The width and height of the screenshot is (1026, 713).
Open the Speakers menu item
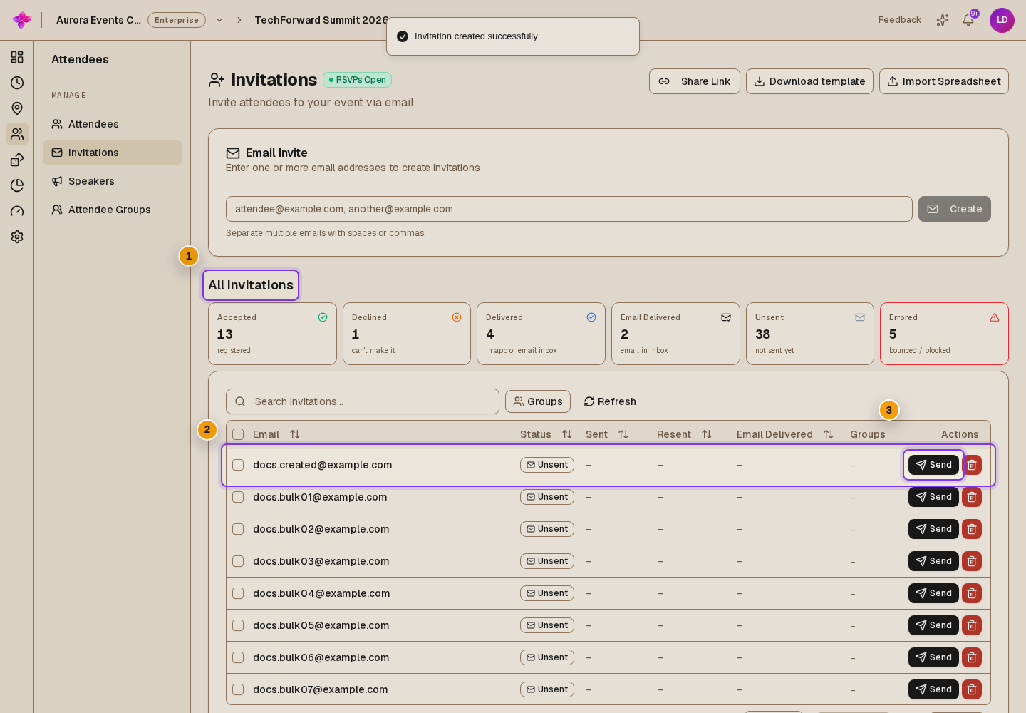point(112,181)
